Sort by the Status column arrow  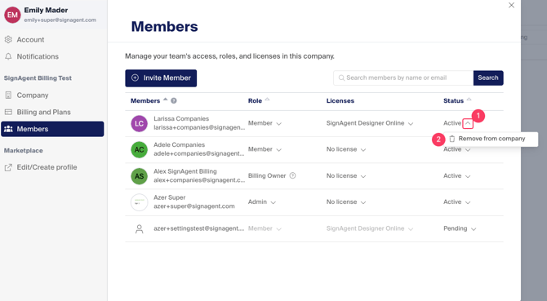pos(469,100)
